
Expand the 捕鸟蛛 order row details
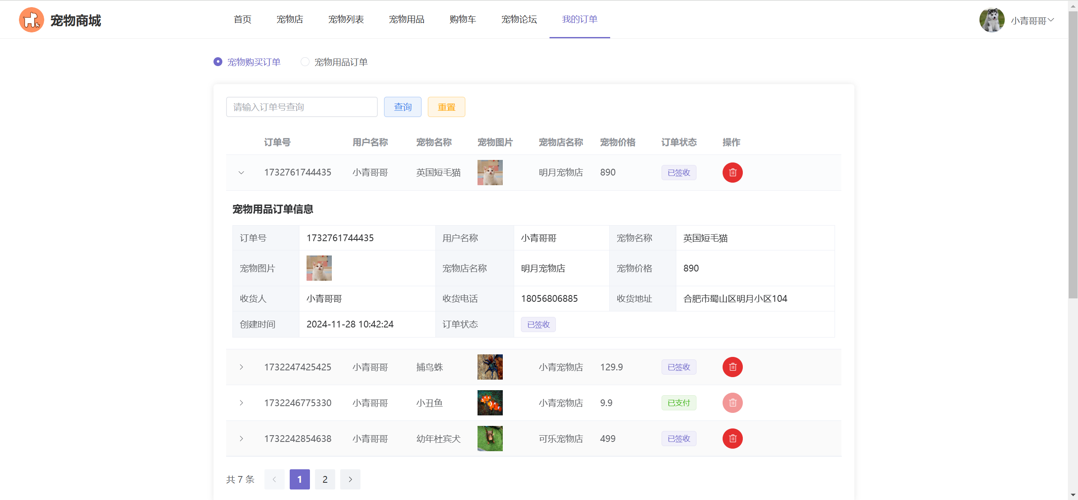click(x=241, y=367)
